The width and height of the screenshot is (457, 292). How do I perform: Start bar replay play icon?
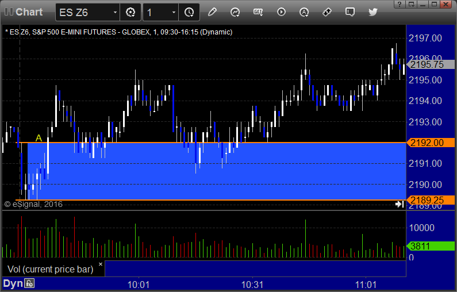point(281,12)
